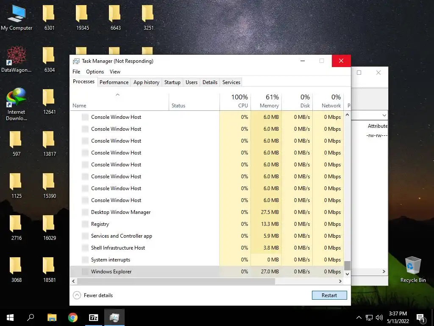Sort processes by Disk column
This screenshot has width=434, height=326.
[x=297, y=102]
